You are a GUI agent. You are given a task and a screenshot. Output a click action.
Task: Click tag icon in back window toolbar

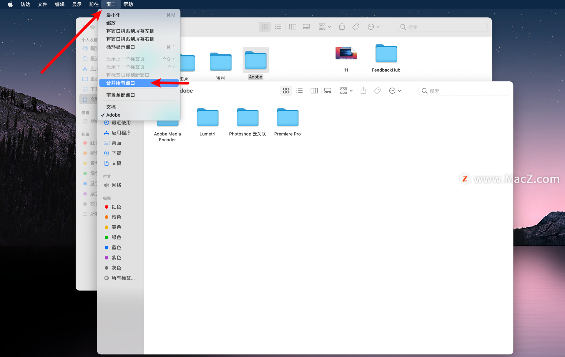tap(356, 27)
